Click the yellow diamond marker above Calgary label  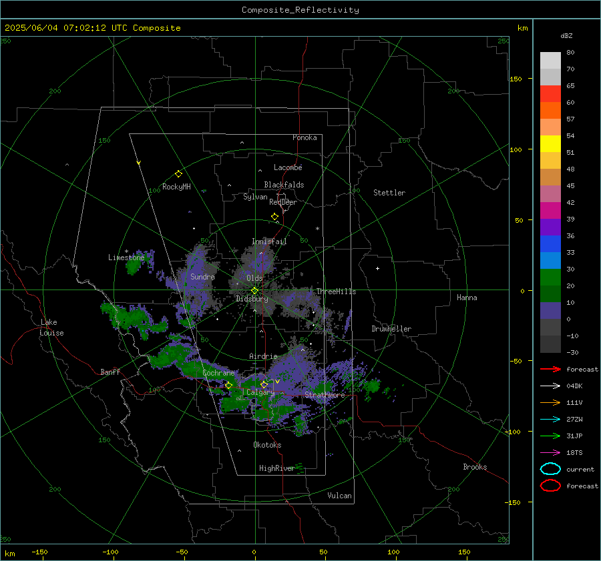(x=264, y=384)
